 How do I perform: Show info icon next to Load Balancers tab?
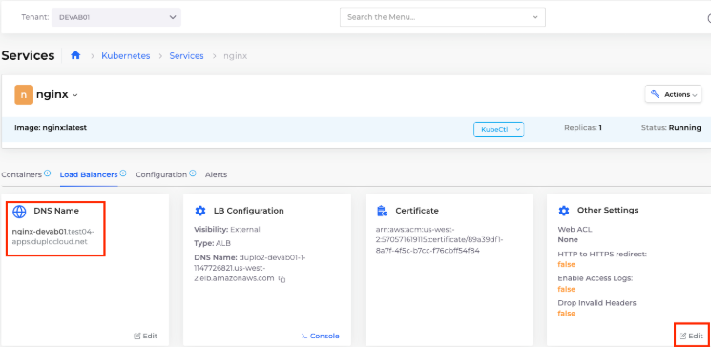(123, 173)
